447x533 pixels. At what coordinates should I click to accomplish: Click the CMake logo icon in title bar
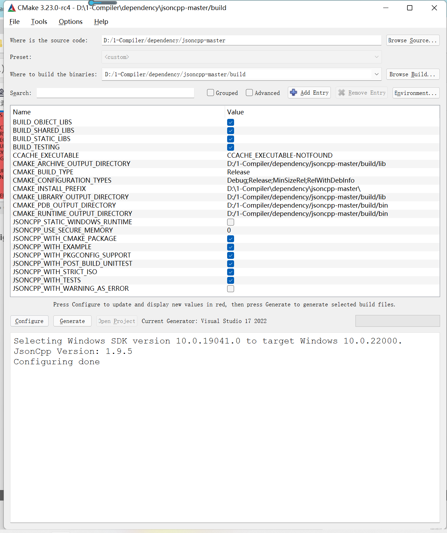[12, 8]
